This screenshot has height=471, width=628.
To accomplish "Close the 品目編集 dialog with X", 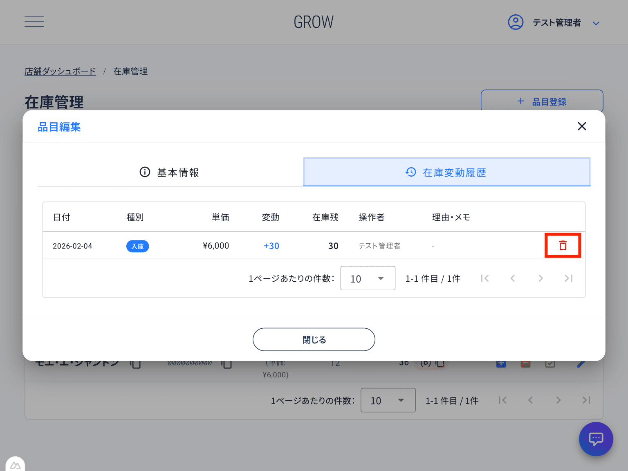I will (x=582, y=126).
